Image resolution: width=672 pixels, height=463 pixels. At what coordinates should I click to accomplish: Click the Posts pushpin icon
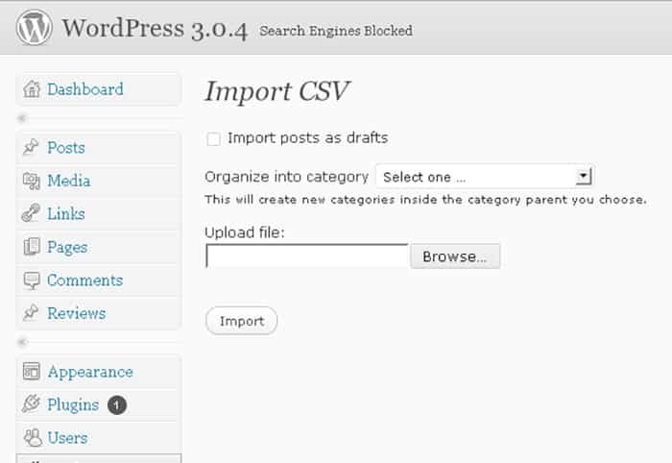[x=31, y=147]
